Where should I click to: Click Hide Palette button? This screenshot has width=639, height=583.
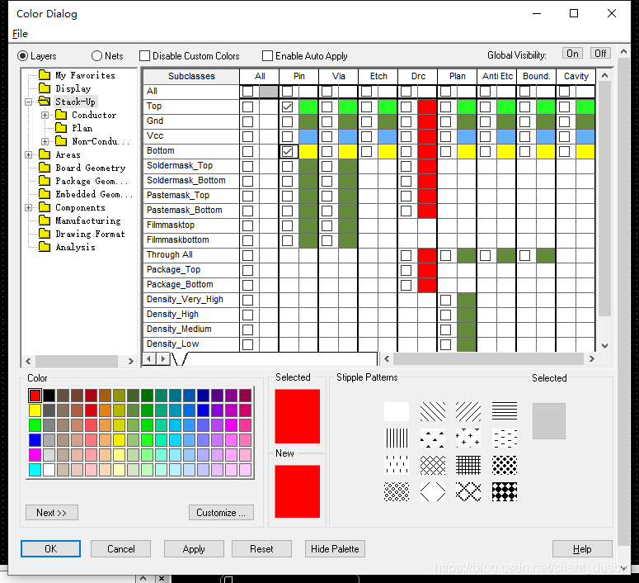[x=335, y=548]
